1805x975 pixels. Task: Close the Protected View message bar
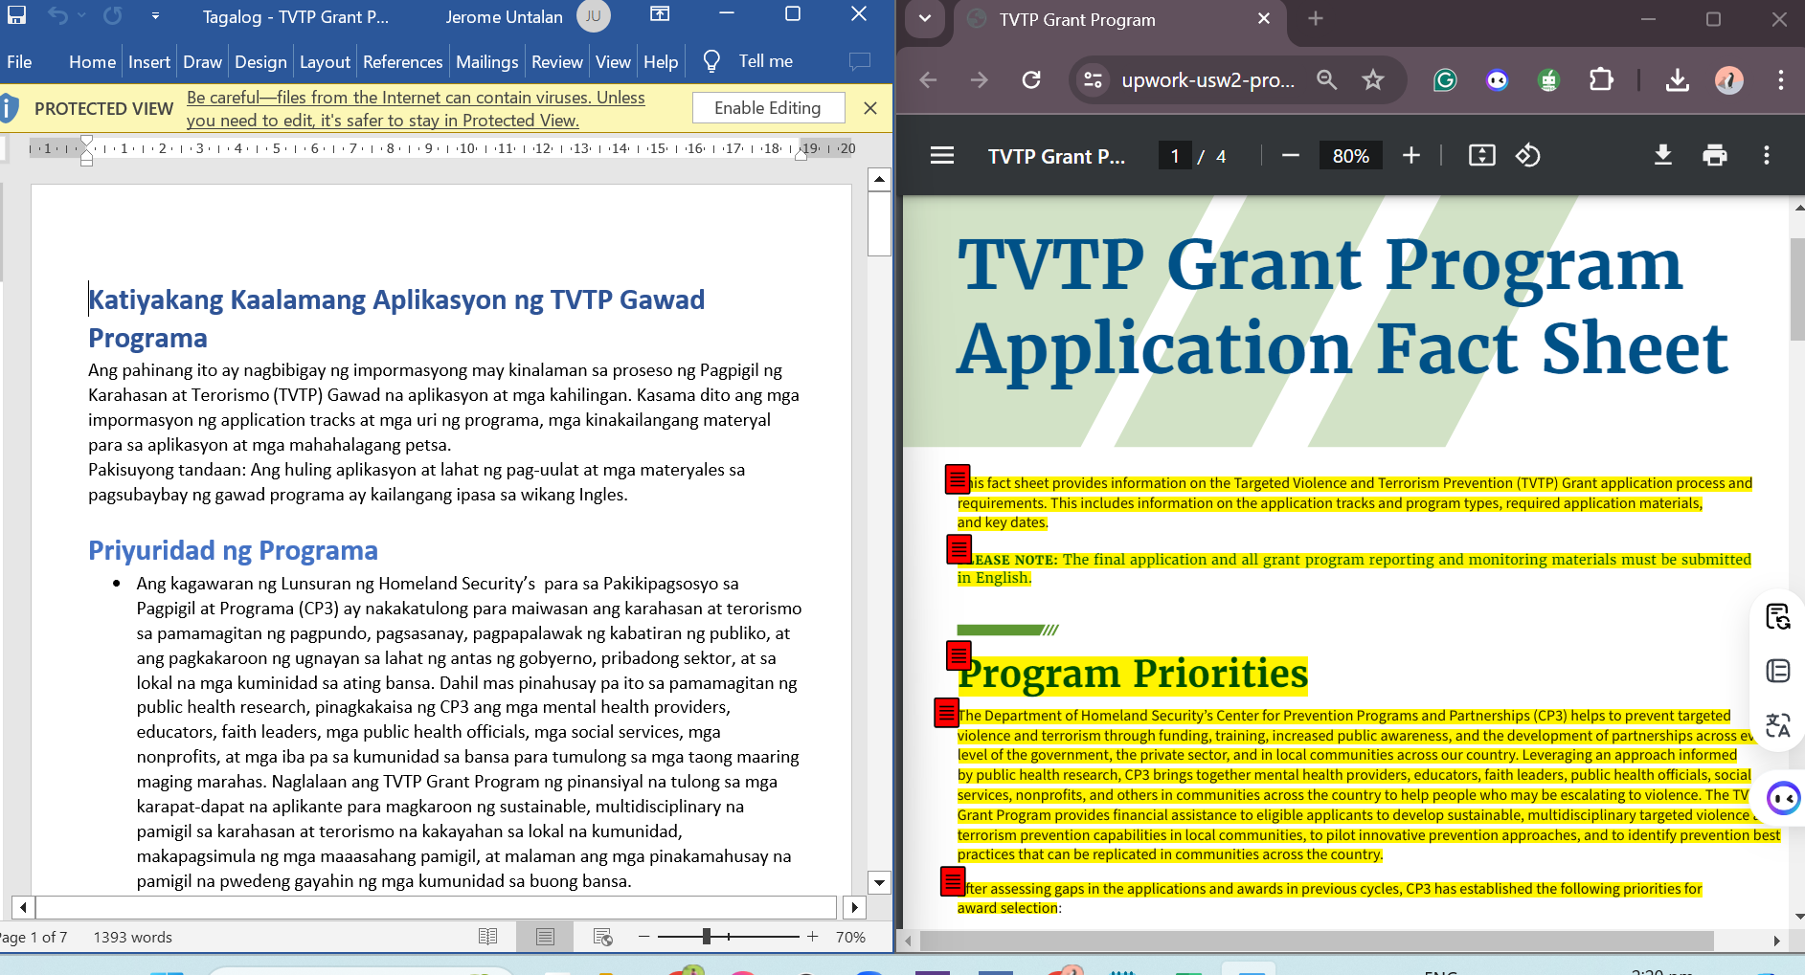tap(870, 108)
